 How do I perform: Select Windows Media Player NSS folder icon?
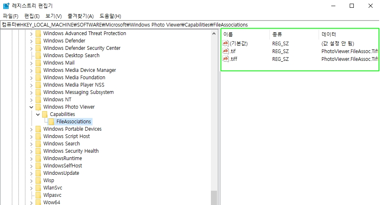(x=38, y=85)
